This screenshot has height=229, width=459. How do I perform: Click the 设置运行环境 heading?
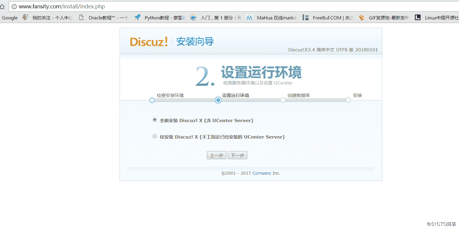point(261,72)
